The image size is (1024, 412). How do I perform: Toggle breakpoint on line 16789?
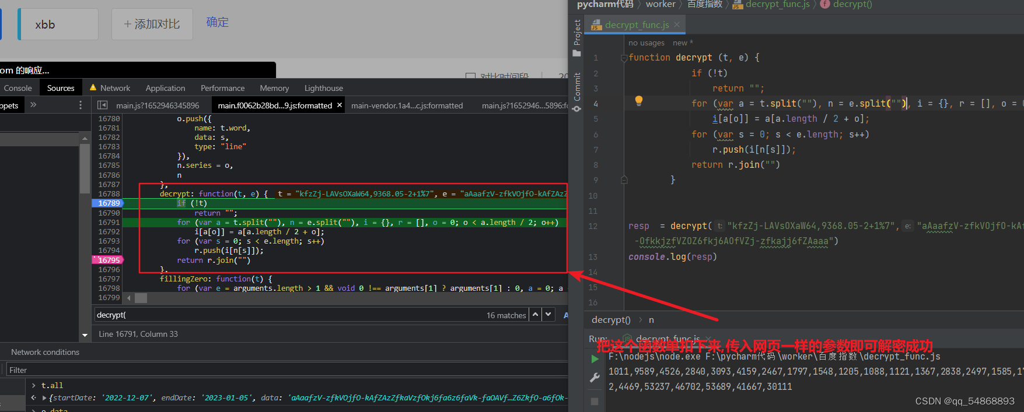[109, 203]
